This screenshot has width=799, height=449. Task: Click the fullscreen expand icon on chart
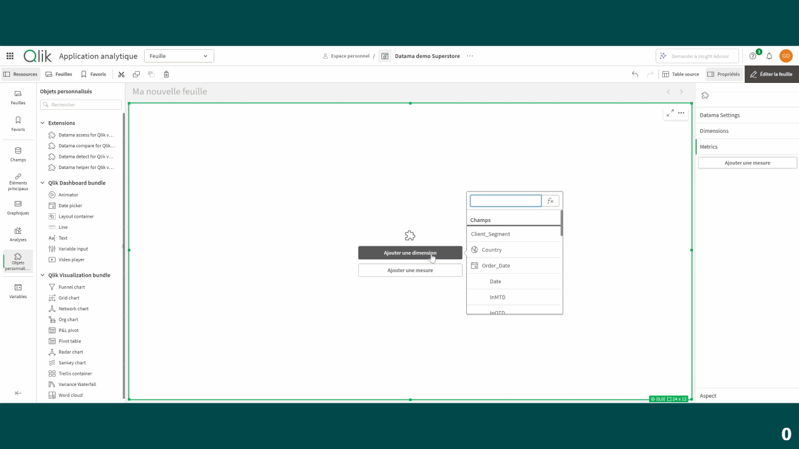(670, 113)
